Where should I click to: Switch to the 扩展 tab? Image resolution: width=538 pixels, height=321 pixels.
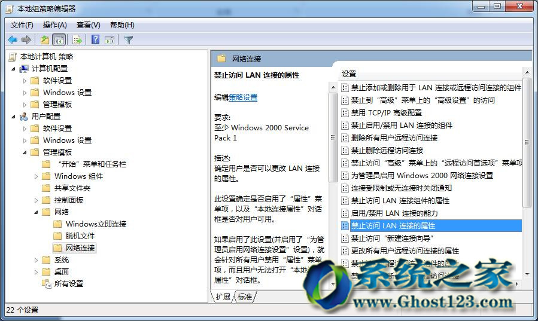pos(223,296)
